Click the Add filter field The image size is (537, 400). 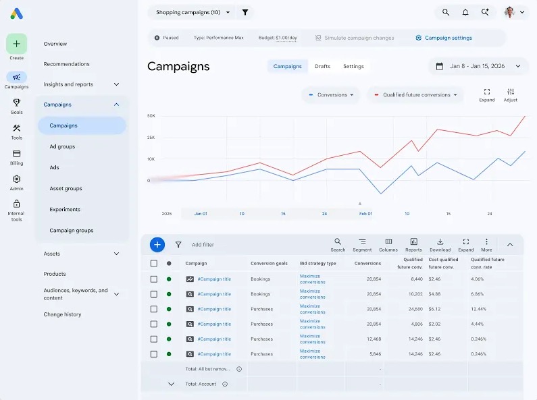(203, 245)
